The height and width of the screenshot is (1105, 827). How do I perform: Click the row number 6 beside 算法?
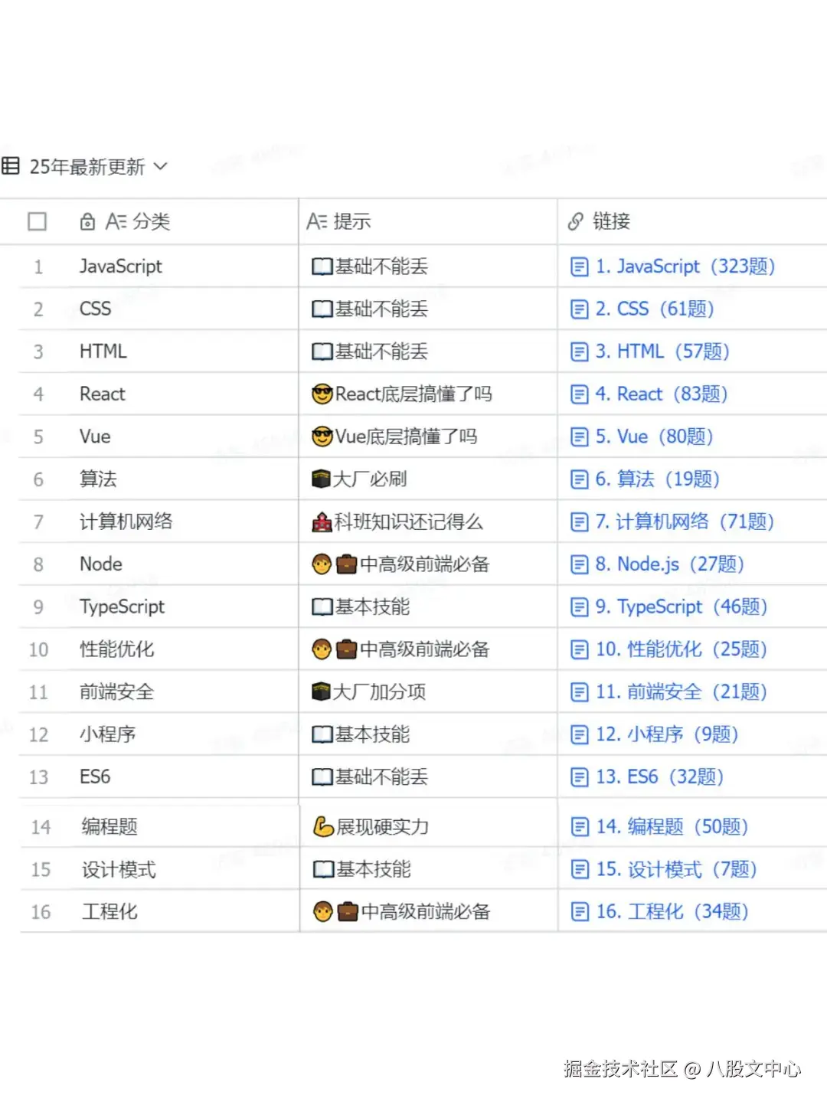tap(38, 479)
